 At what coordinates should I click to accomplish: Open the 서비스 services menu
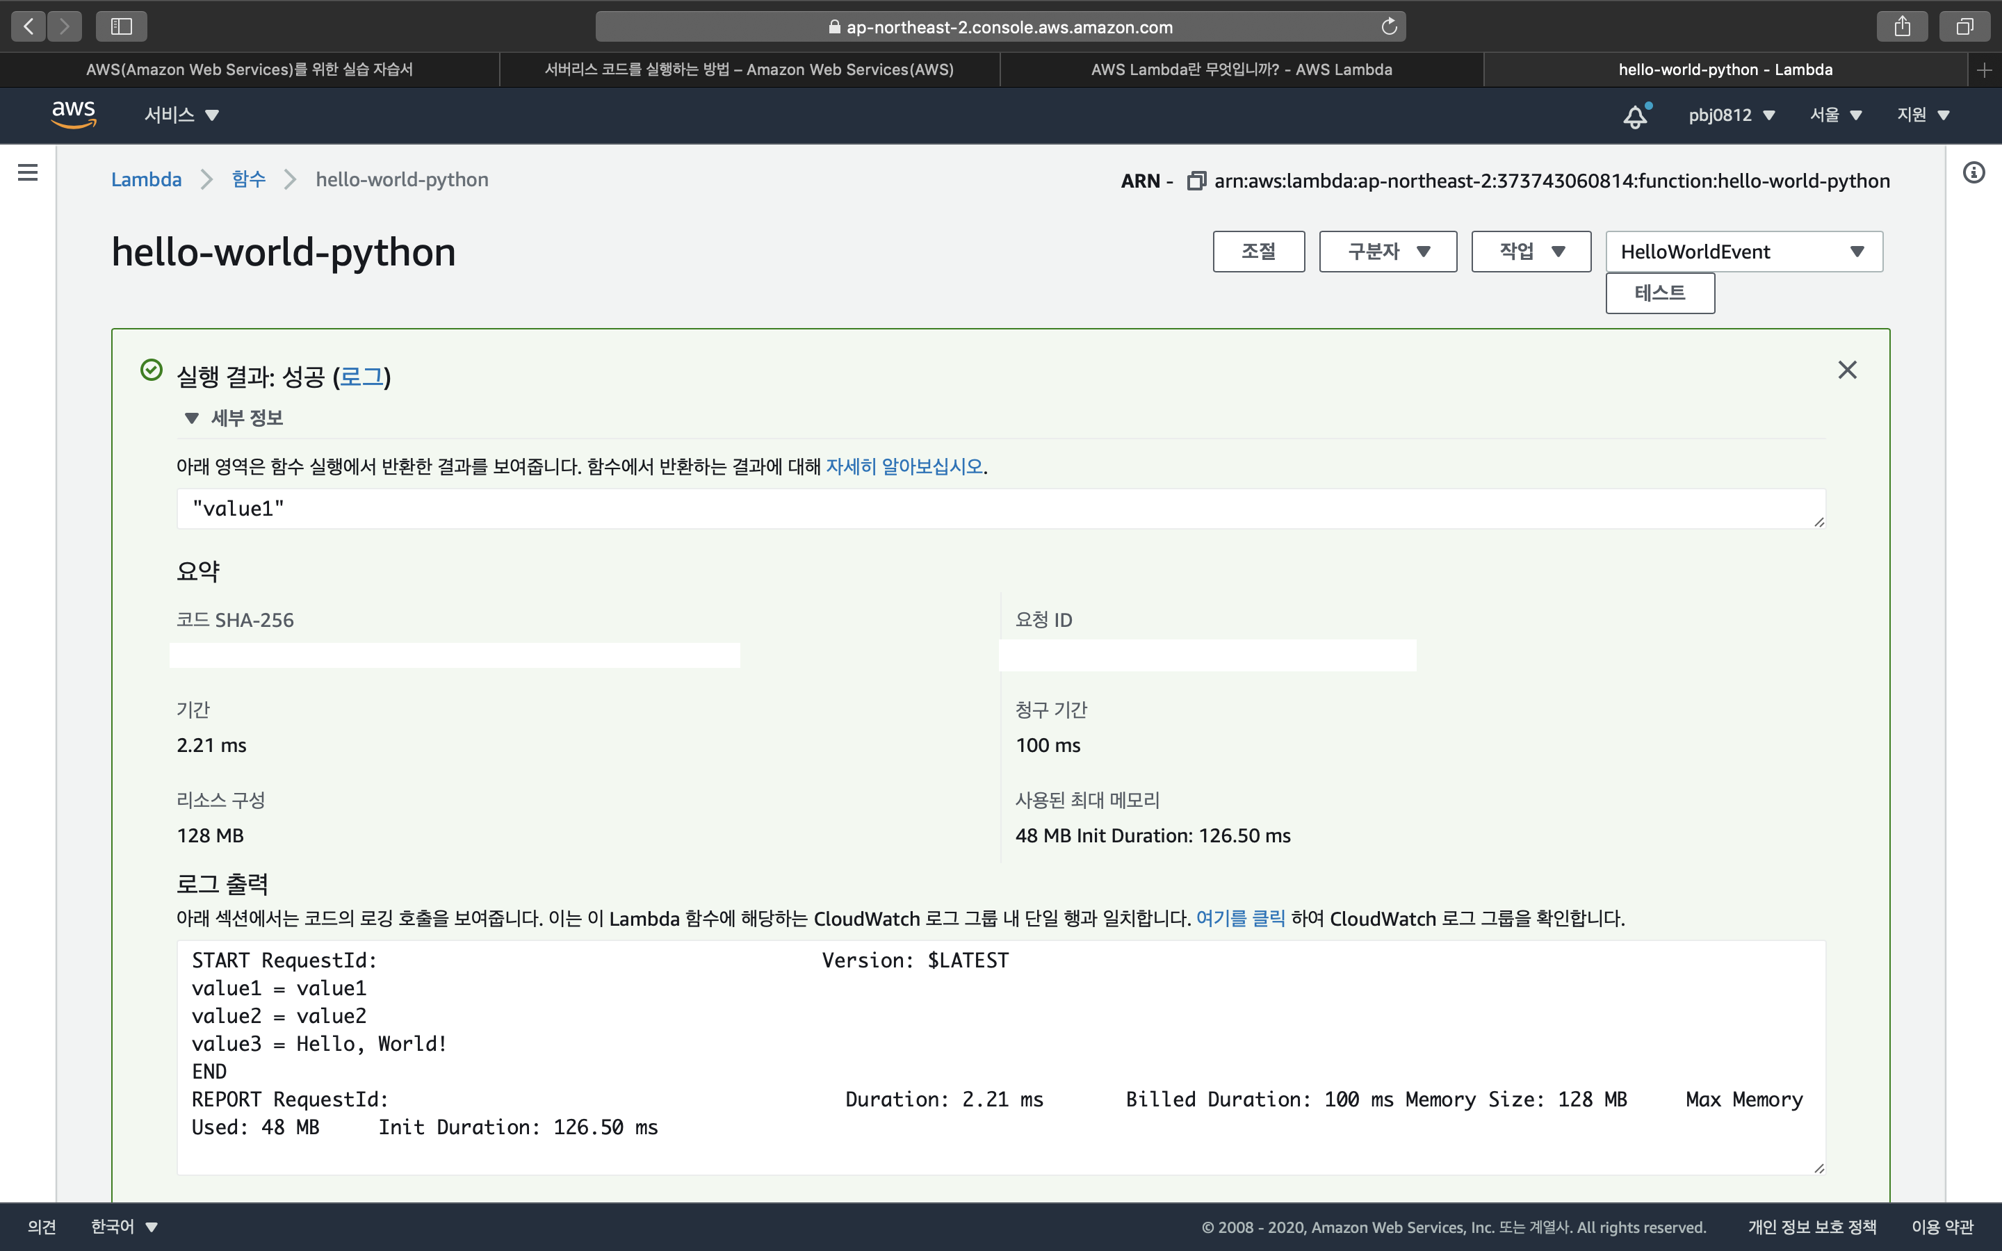181,115
